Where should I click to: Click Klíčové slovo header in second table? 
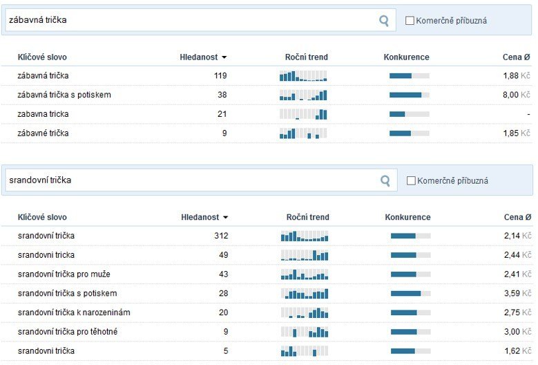coord(42,217)
